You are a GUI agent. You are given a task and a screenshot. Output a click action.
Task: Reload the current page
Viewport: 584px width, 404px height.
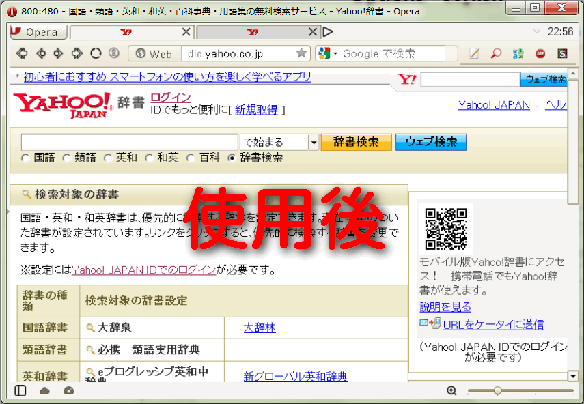tap(96, 53)
